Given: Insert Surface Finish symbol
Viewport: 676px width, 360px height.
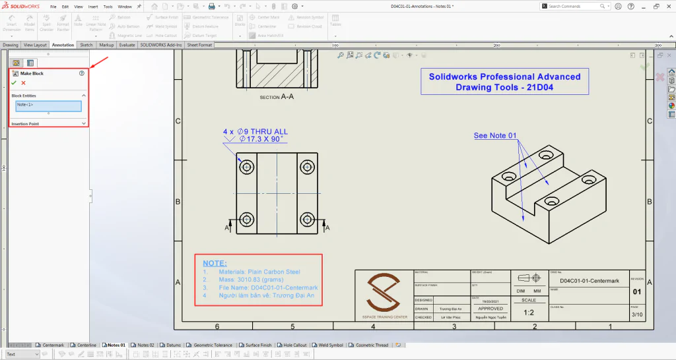Looking at the screenshot, I should pyautogui.click(x=162, y=17).
